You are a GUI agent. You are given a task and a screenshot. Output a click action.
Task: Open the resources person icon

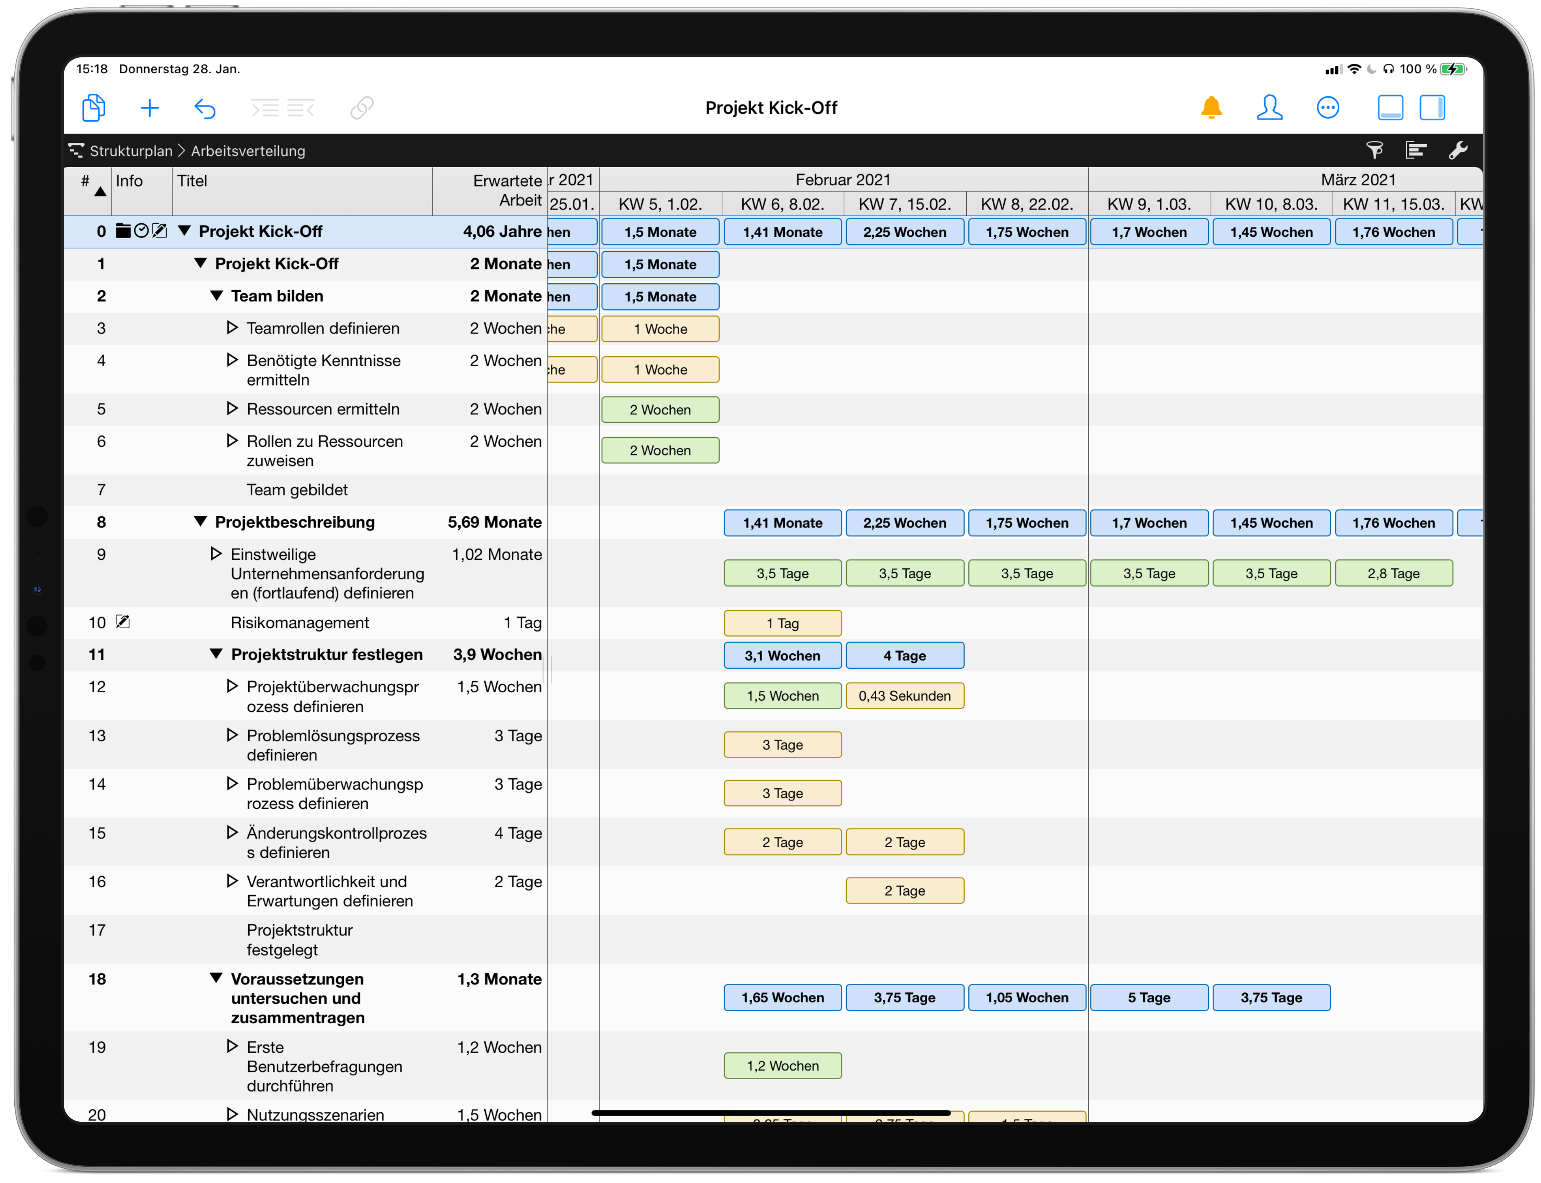[x=1270, y=108]
